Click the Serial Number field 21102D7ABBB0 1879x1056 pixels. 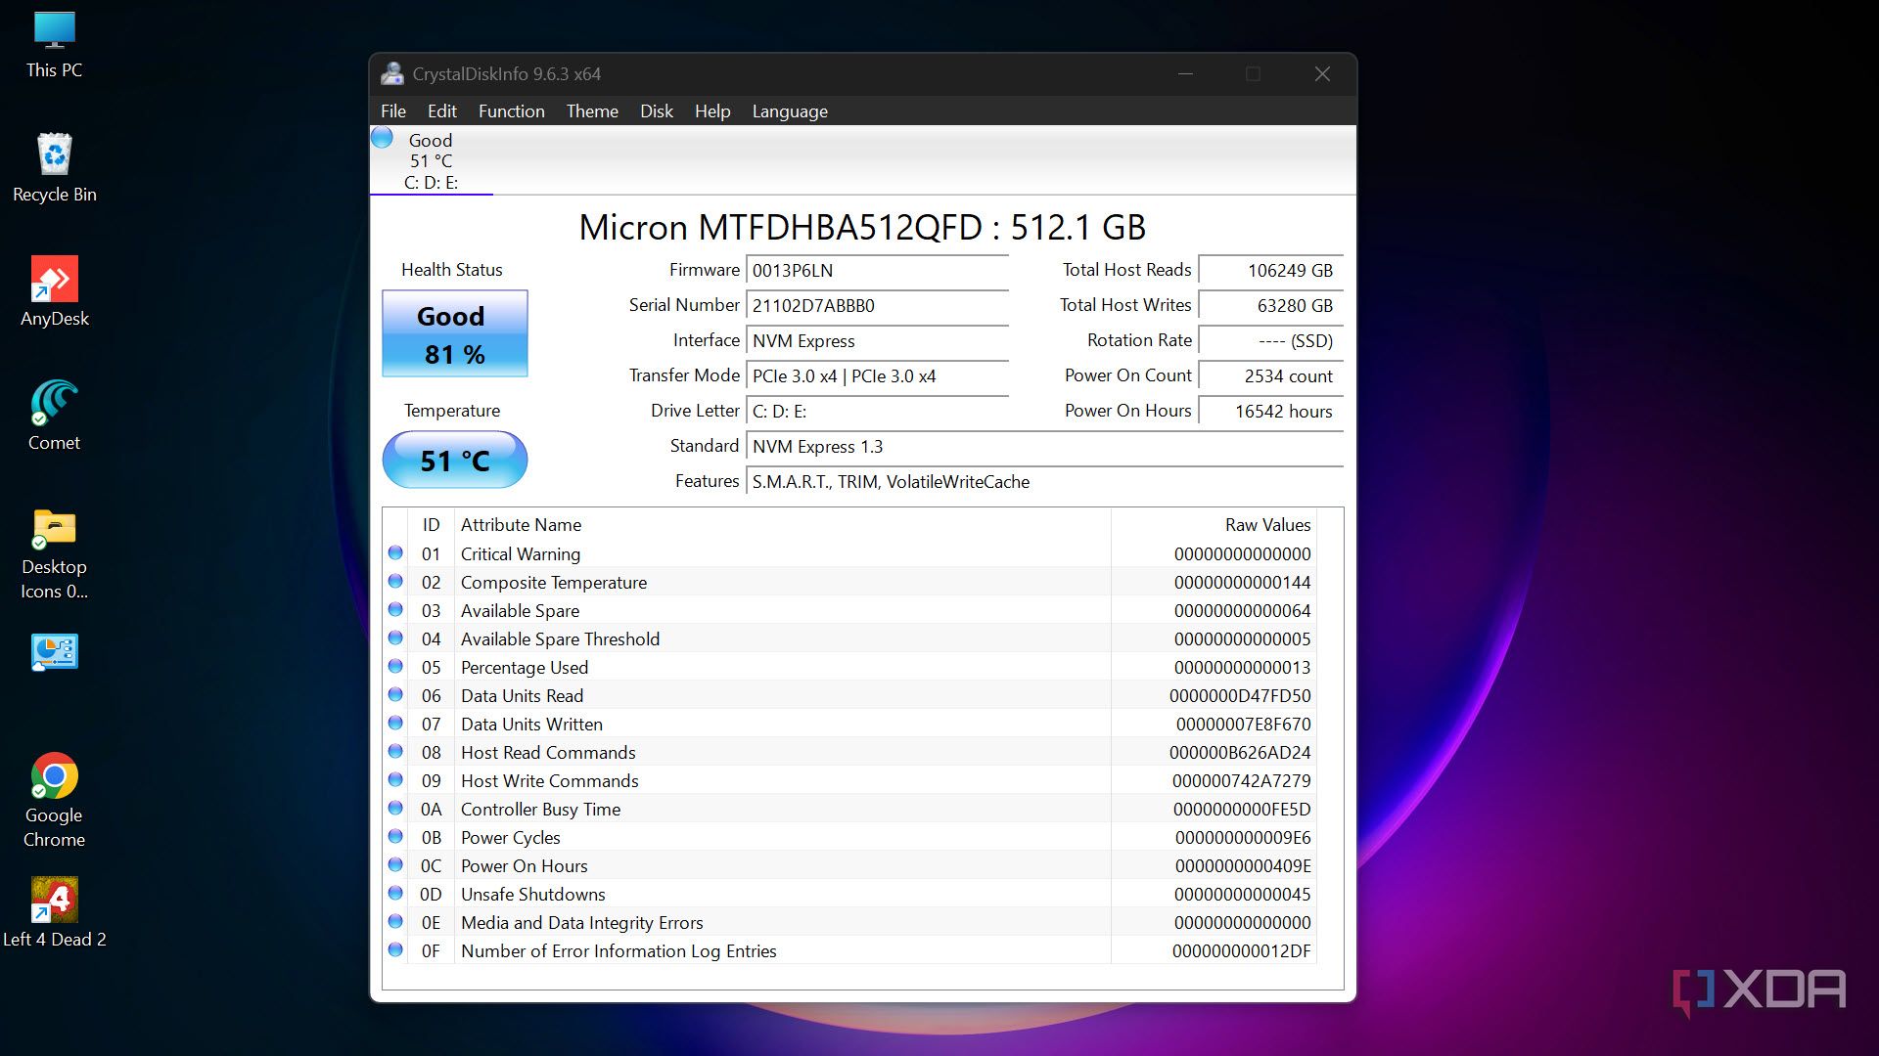click(877, 306)
